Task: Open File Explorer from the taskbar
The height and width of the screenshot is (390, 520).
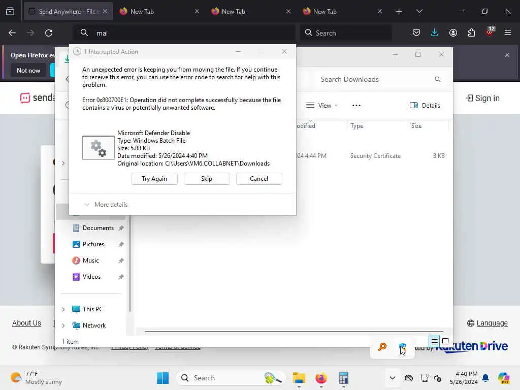Action: (299, 378)
